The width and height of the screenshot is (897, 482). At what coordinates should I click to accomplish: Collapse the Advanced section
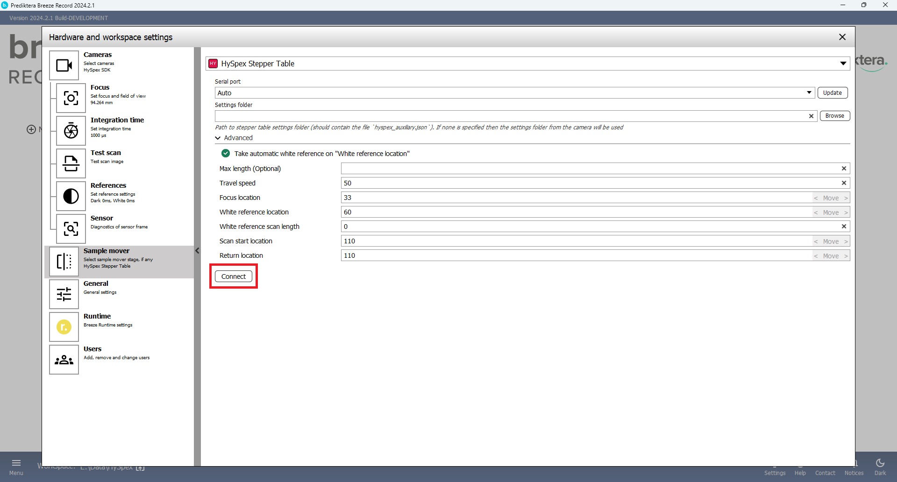(218, 138)
